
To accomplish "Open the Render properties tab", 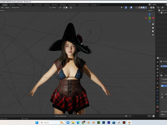I will coord(157,66).
